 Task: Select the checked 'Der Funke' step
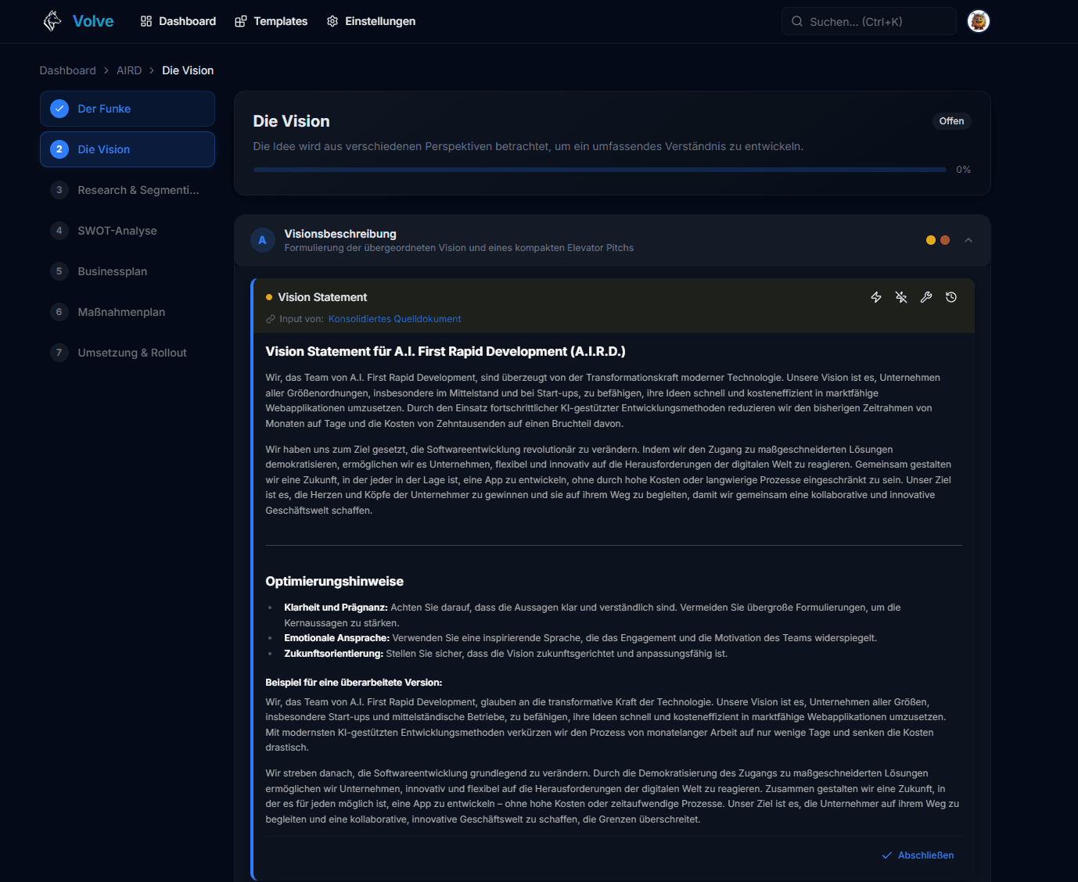tap(128, 109)
